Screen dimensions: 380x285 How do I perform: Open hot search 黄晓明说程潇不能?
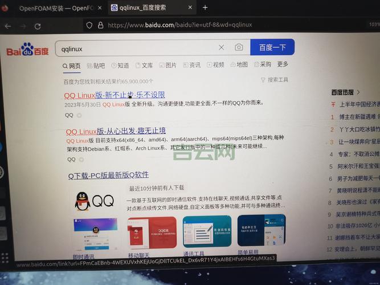(358, 190)
